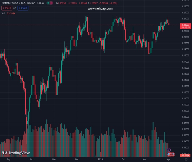Open chart settings gear icon
This screenshot has width=192, height=162.
pos(186,160)
